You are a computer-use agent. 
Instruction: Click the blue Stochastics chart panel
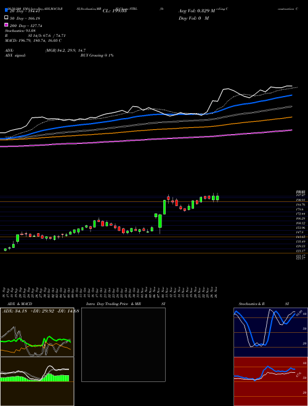click(x=270, y=332)
